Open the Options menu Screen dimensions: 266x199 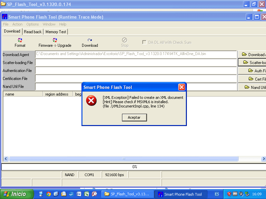click(x=32, y=24)
